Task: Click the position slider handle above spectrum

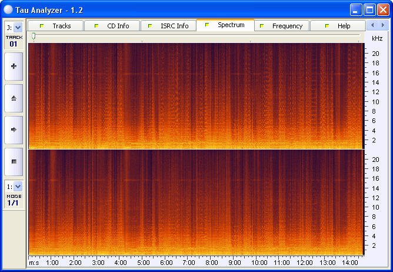Action: pyautogui.click(x=34, y=37)
